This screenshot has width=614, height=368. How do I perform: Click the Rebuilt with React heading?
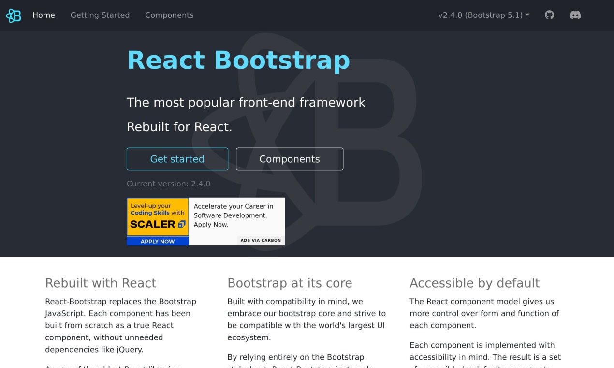tap(101, 283)
